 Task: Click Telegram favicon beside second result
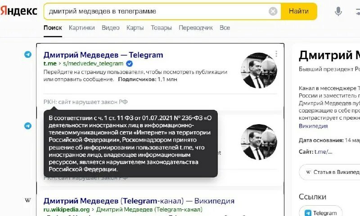(x=28, y=126)
